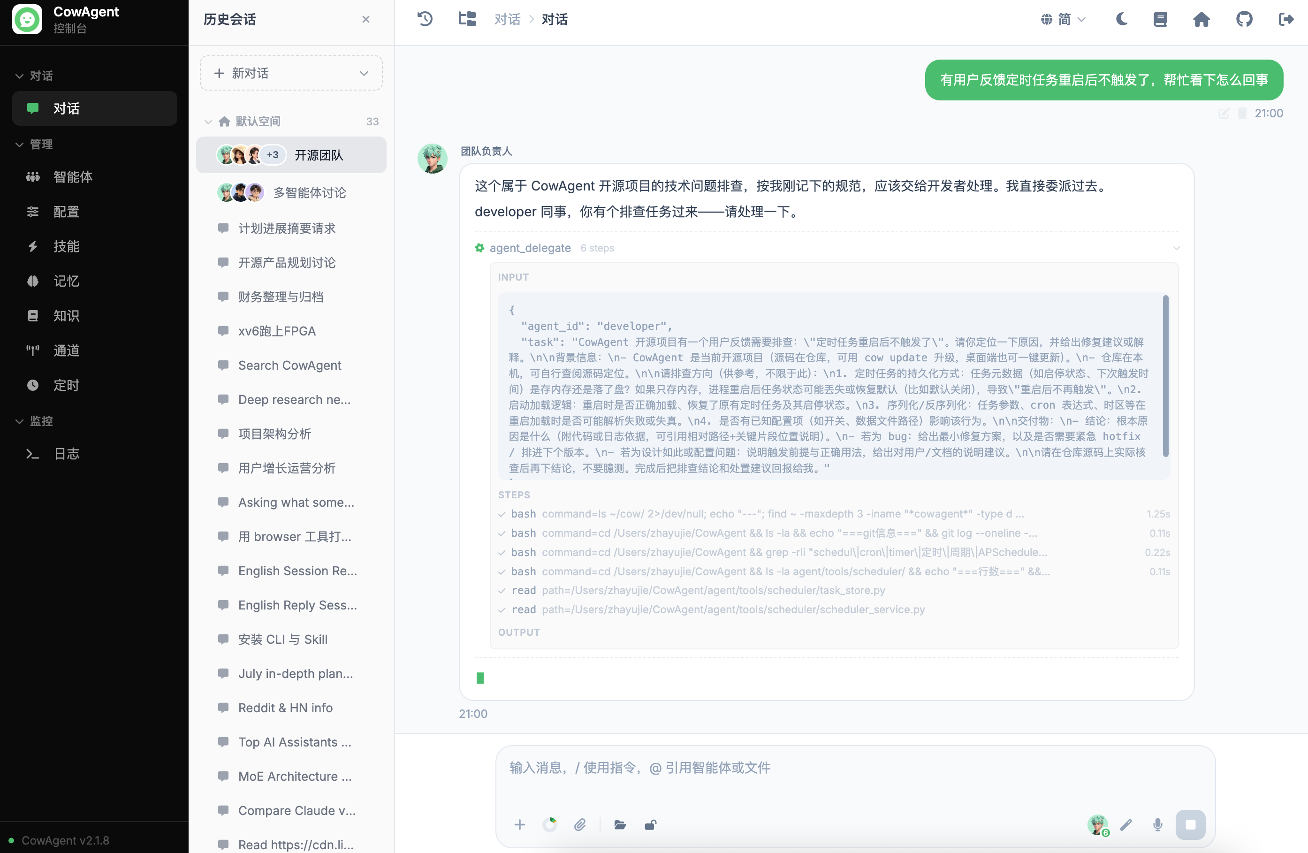Collapse the 默认空间 session group
This screenshot has width=1308, height=853.
(x=208, y=122)
